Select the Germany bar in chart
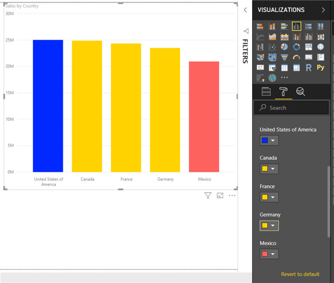The width and height of the screenshot is (334, 283). coord(165,110)
